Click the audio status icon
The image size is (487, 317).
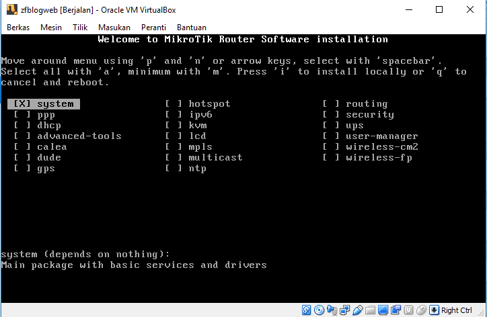click(332, 310)
